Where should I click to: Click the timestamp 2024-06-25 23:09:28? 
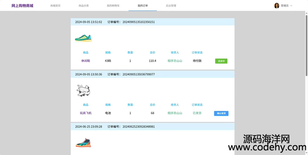[x=89, y=126]
